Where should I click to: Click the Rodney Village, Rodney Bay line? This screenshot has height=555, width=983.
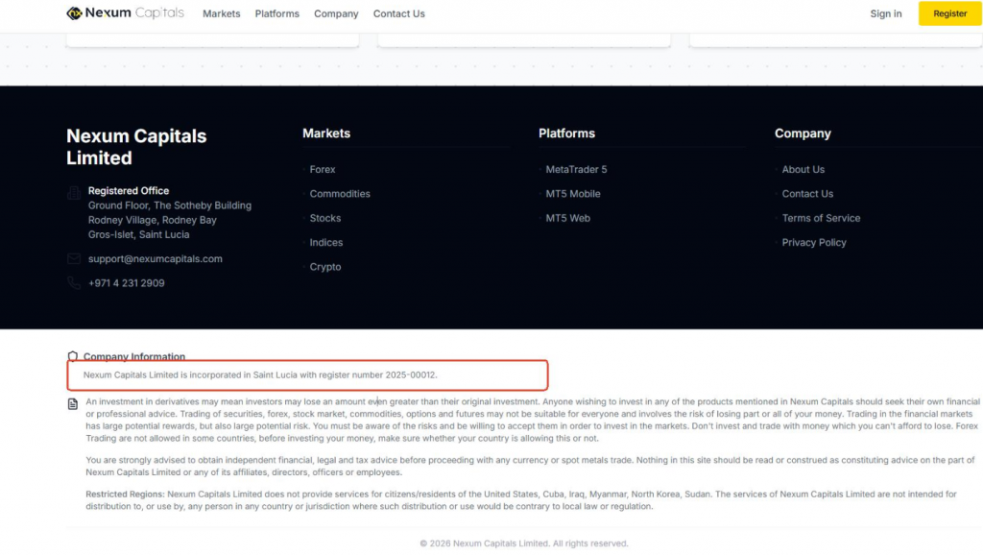(x=153, y=220)
